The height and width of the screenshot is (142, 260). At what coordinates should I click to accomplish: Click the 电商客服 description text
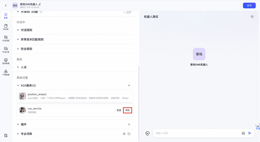point(32,112)
